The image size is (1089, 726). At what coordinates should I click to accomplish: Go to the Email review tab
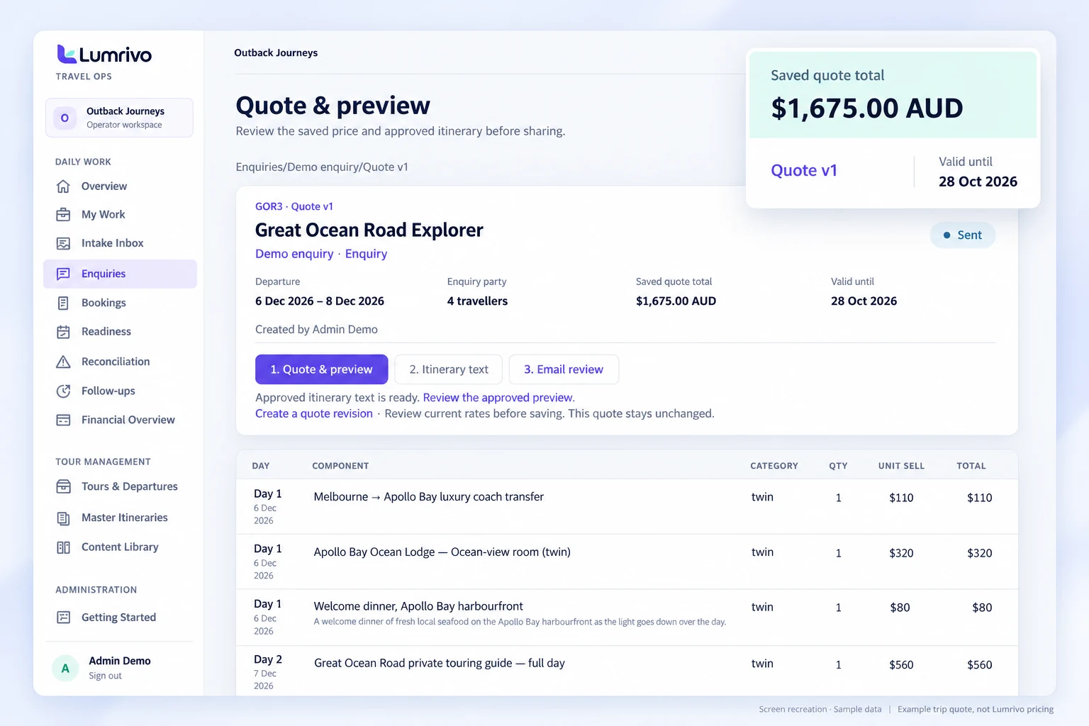coord(564,369)
